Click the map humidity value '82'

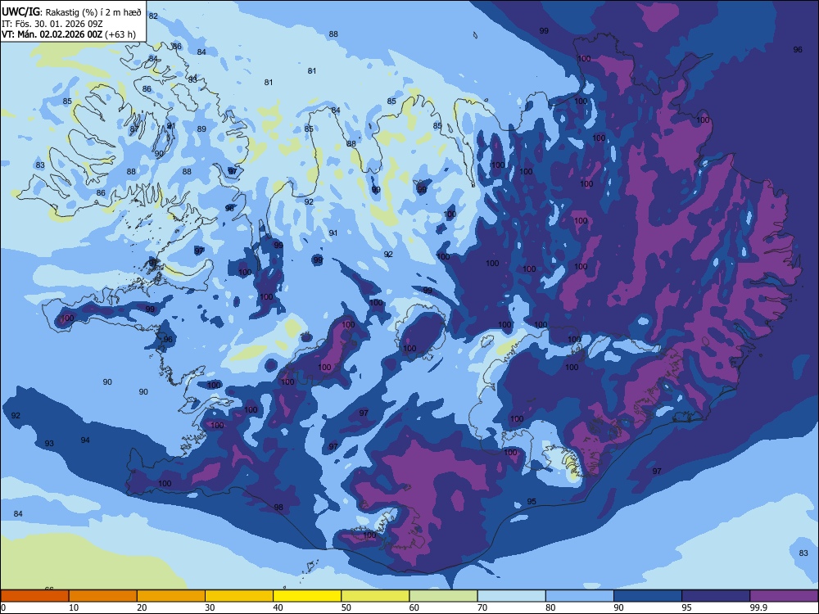153,16
